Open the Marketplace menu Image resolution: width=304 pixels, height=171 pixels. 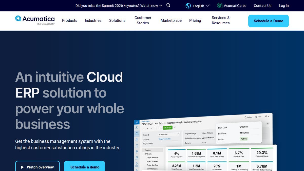pyautogui.click(x=171, y=21)
